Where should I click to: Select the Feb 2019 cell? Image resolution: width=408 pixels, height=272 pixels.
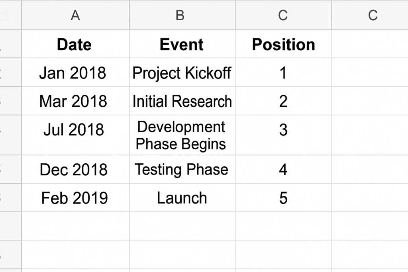click(75, 198)
